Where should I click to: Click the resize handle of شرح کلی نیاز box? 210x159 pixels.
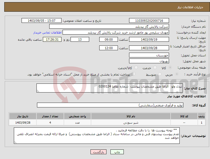click(x=38, y=91)
